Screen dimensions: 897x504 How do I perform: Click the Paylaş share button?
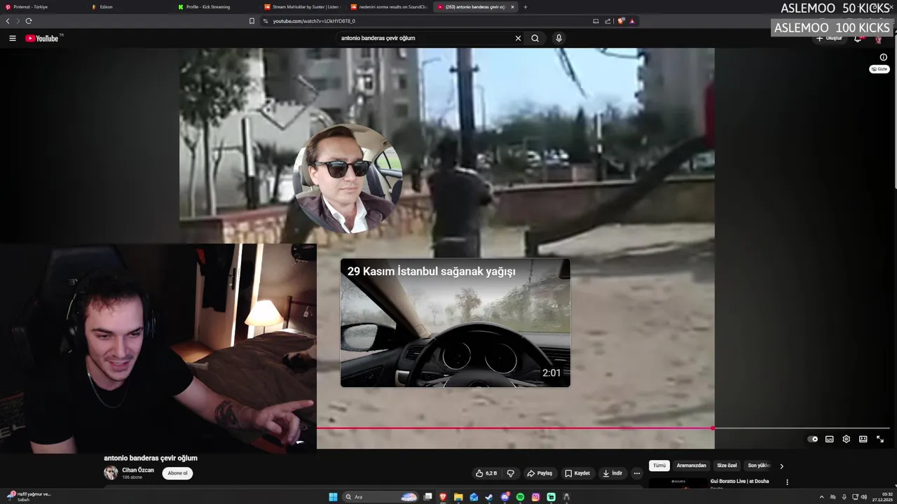click(x=540, y=473)
